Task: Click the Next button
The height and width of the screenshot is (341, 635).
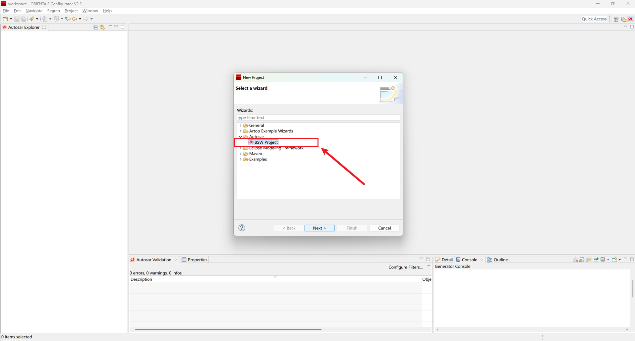Action: click(319, 228)
